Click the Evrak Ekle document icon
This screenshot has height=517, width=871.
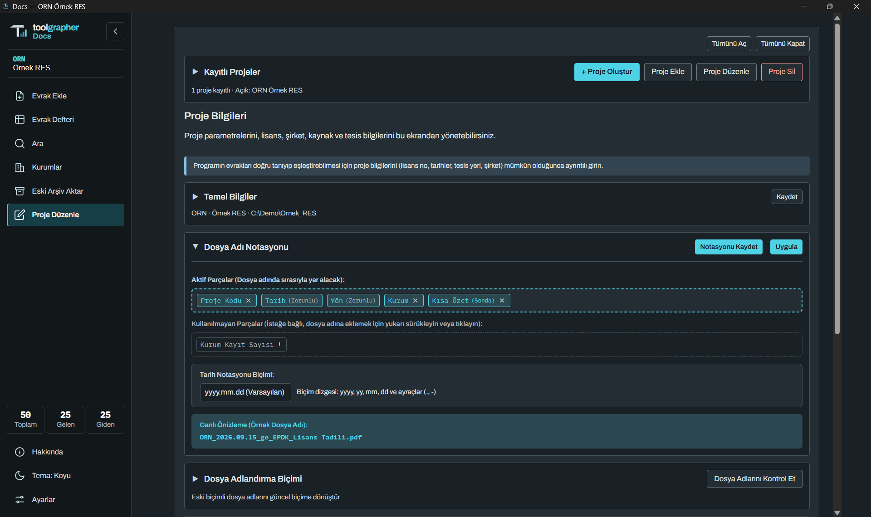[x=20, y=96]
